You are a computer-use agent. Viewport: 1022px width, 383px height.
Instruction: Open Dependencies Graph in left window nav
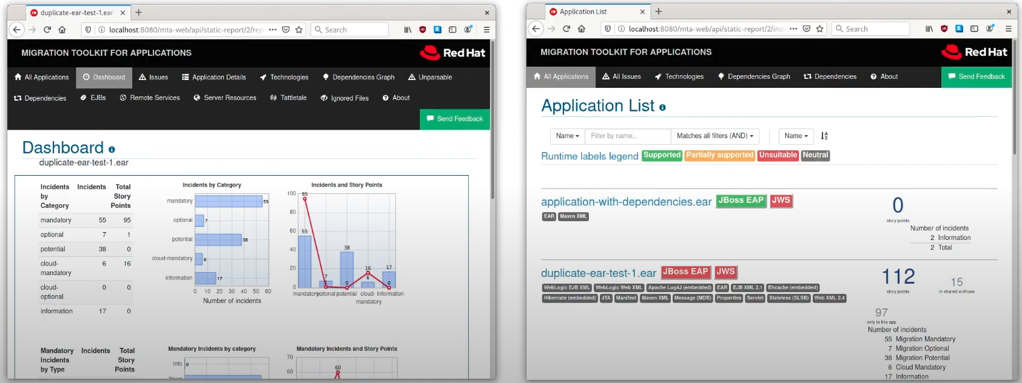[x=358, y=78]
